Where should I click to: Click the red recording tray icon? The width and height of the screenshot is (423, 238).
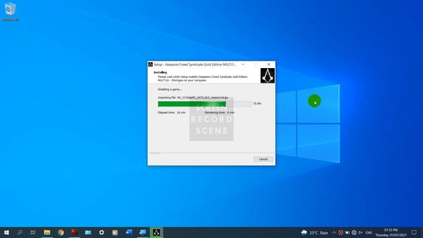click(341, 233)
